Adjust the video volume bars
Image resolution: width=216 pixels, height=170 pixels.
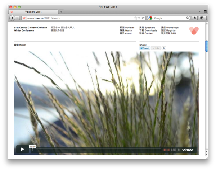[x=166, y=150]
